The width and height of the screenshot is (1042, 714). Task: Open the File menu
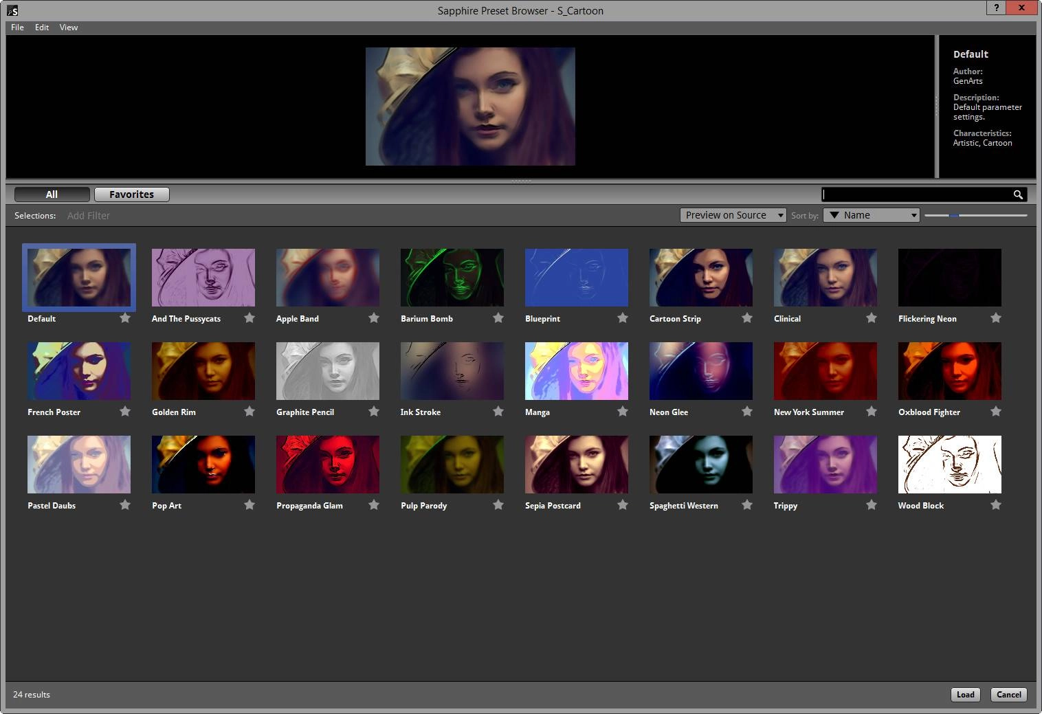(17, 27)
